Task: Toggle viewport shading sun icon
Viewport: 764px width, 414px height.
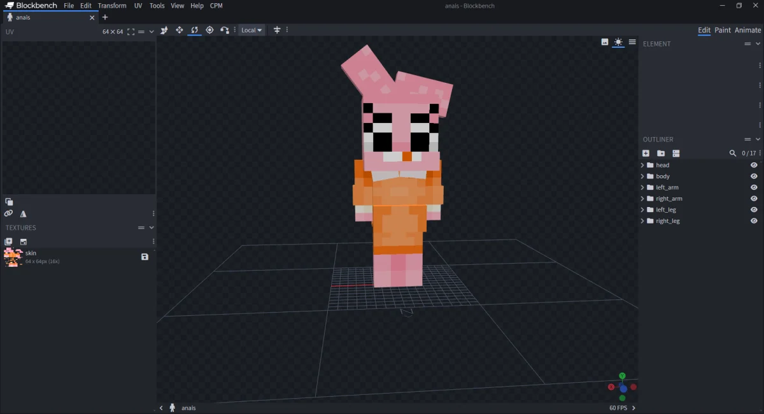Action: pyautogui.click(x=618, y=42)
